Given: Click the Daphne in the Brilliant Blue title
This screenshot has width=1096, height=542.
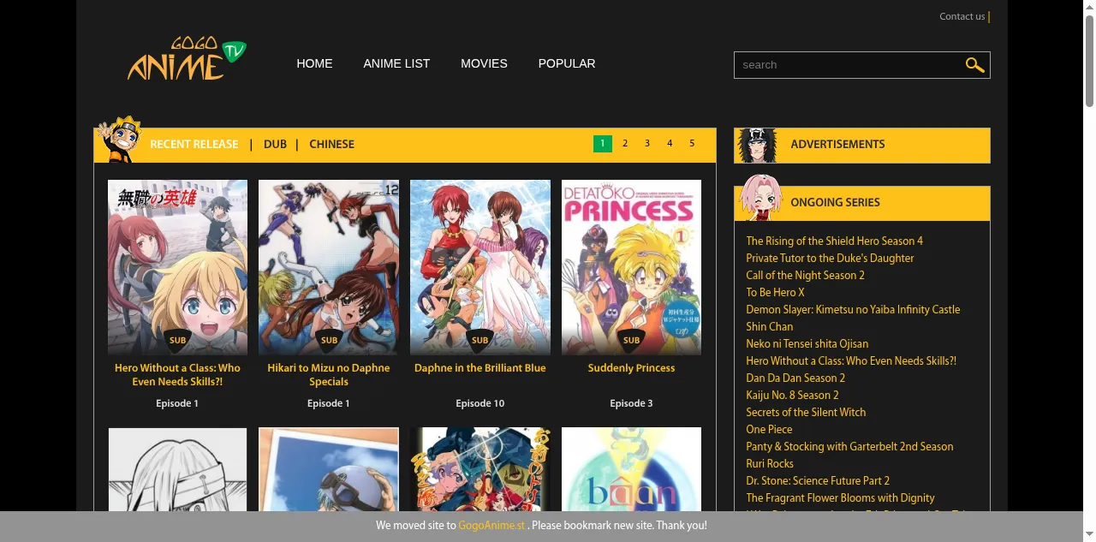Looking at the screenshot, I should (x=479, y=368).
